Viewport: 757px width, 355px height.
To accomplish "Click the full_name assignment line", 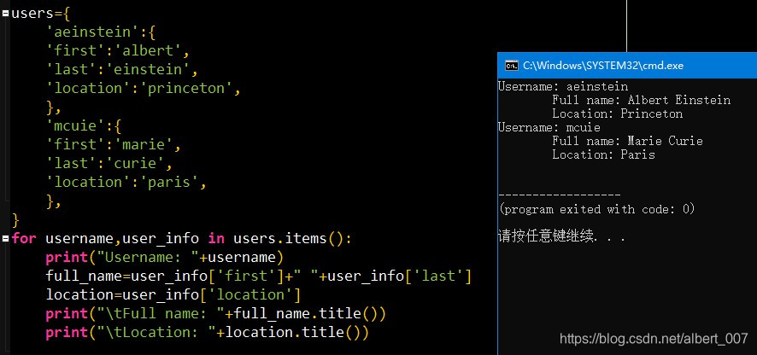I will tap(258, 276).
